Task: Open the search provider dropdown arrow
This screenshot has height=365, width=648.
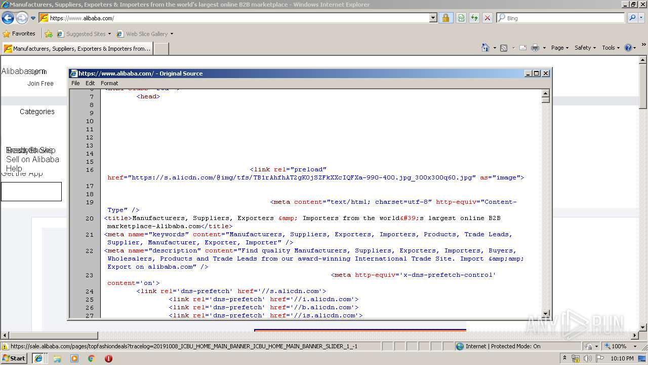Action: 642,18
